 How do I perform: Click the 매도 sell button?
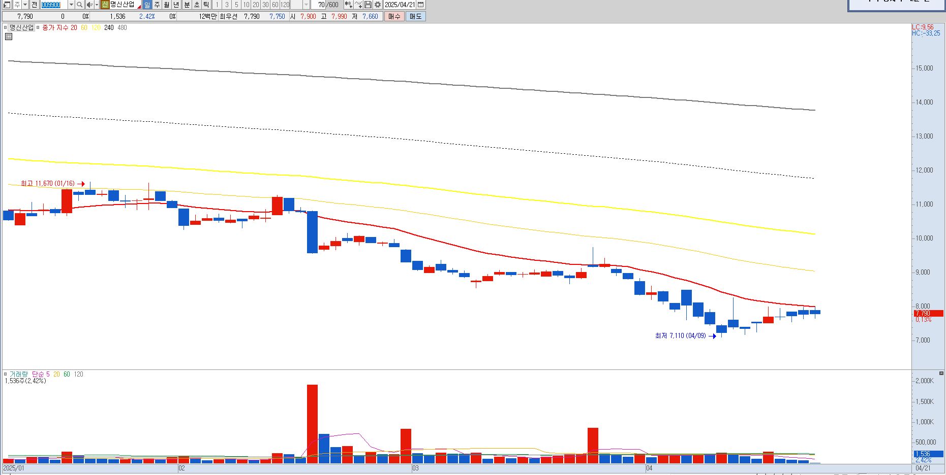click(415, 16)
